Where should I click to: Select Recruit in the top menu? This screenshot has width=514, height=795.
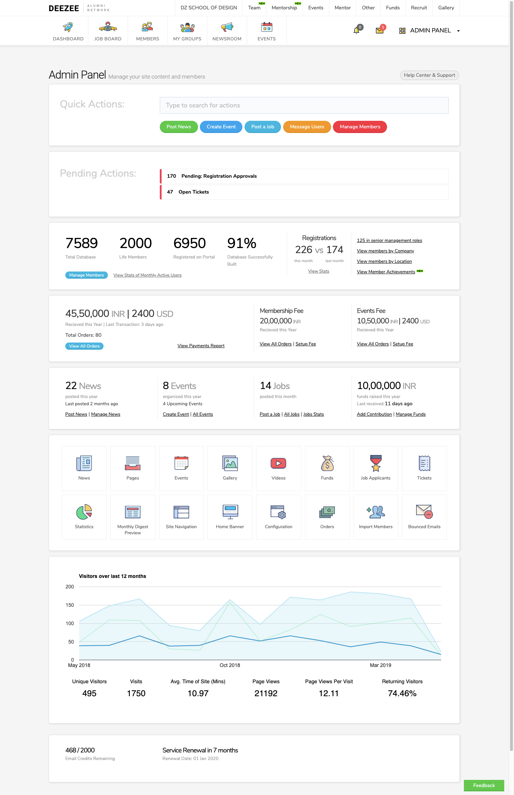tap(419, 8)
